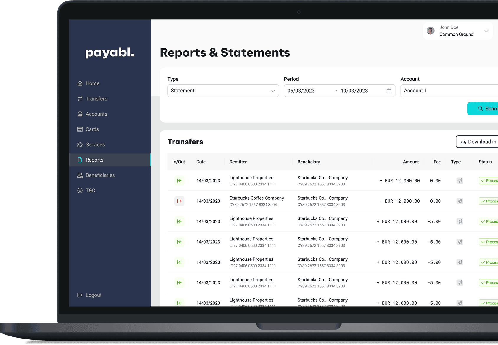This screenshot has height=345, width=498.
Task: Click the paper plane icon in first row
Action: point(460,181)
